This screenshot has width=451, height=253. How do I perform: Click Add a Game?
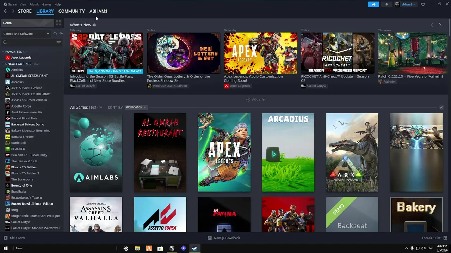click(15, 238)
